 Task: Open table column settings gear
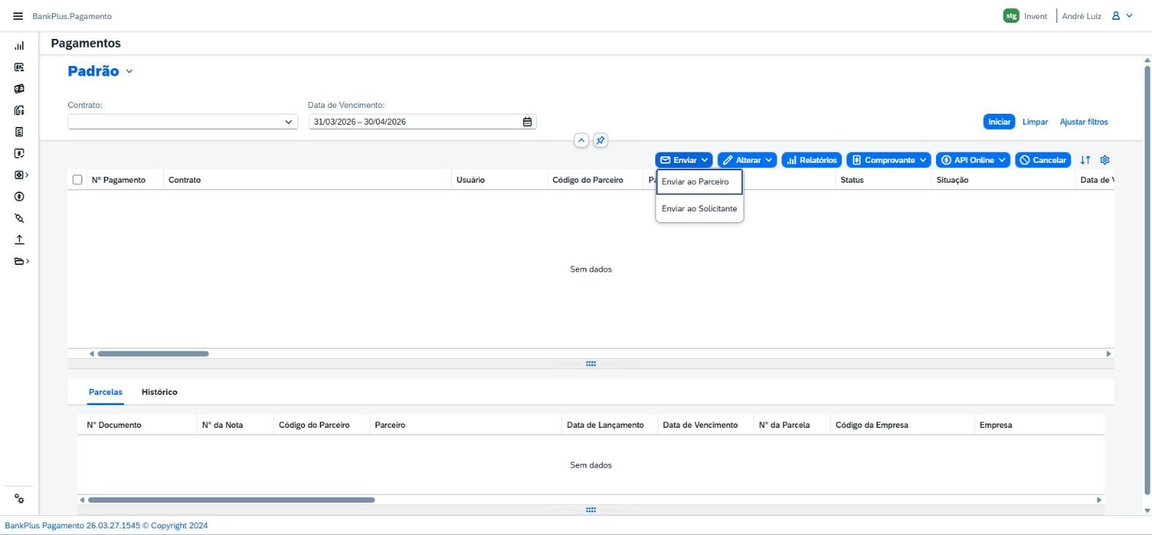pos(1104,160)
